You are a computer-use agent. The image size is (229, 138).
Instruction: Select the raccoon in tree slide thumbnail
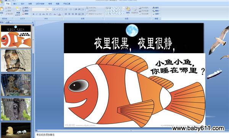point(16,109)
